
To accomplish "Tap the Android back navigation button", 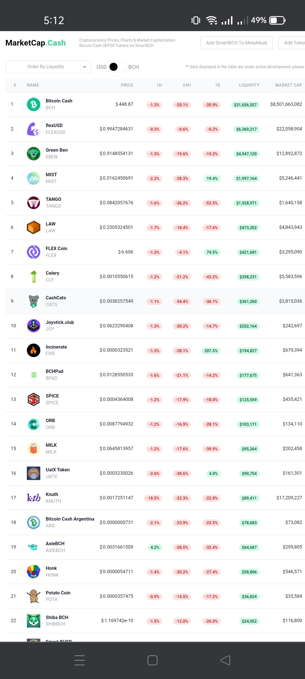I will coord(225,660).
